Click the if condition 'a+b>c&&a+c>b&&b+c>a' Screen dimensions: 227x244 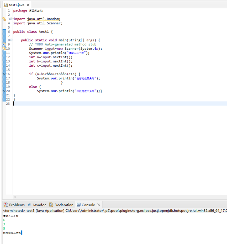point(56,74)
